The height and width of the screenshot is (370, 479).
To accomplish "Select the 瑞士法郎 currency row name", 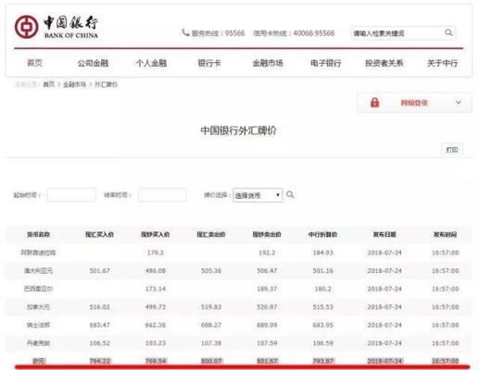I will point(38,325).
